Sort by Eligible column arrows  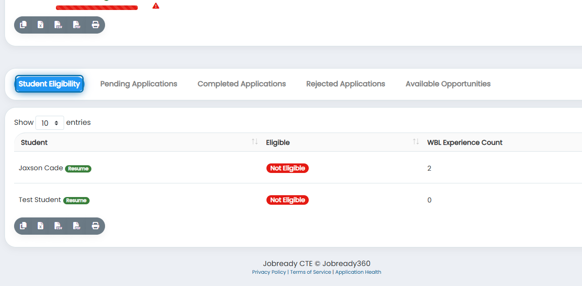(x=416, y=142)
